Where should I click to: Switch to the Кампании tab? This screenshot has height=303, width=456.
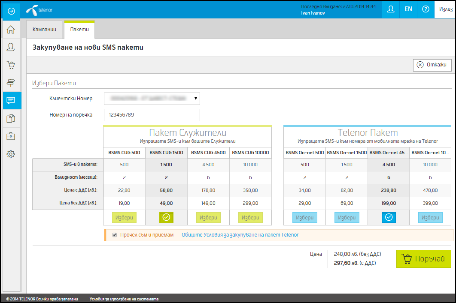pyautogui.click(x=44, y=29)
